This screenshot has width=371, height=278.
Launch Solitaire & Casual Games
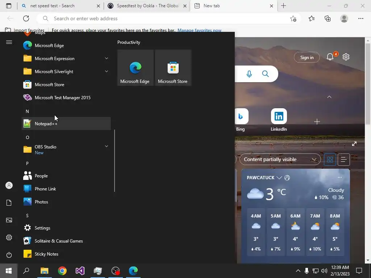point(66,241)
